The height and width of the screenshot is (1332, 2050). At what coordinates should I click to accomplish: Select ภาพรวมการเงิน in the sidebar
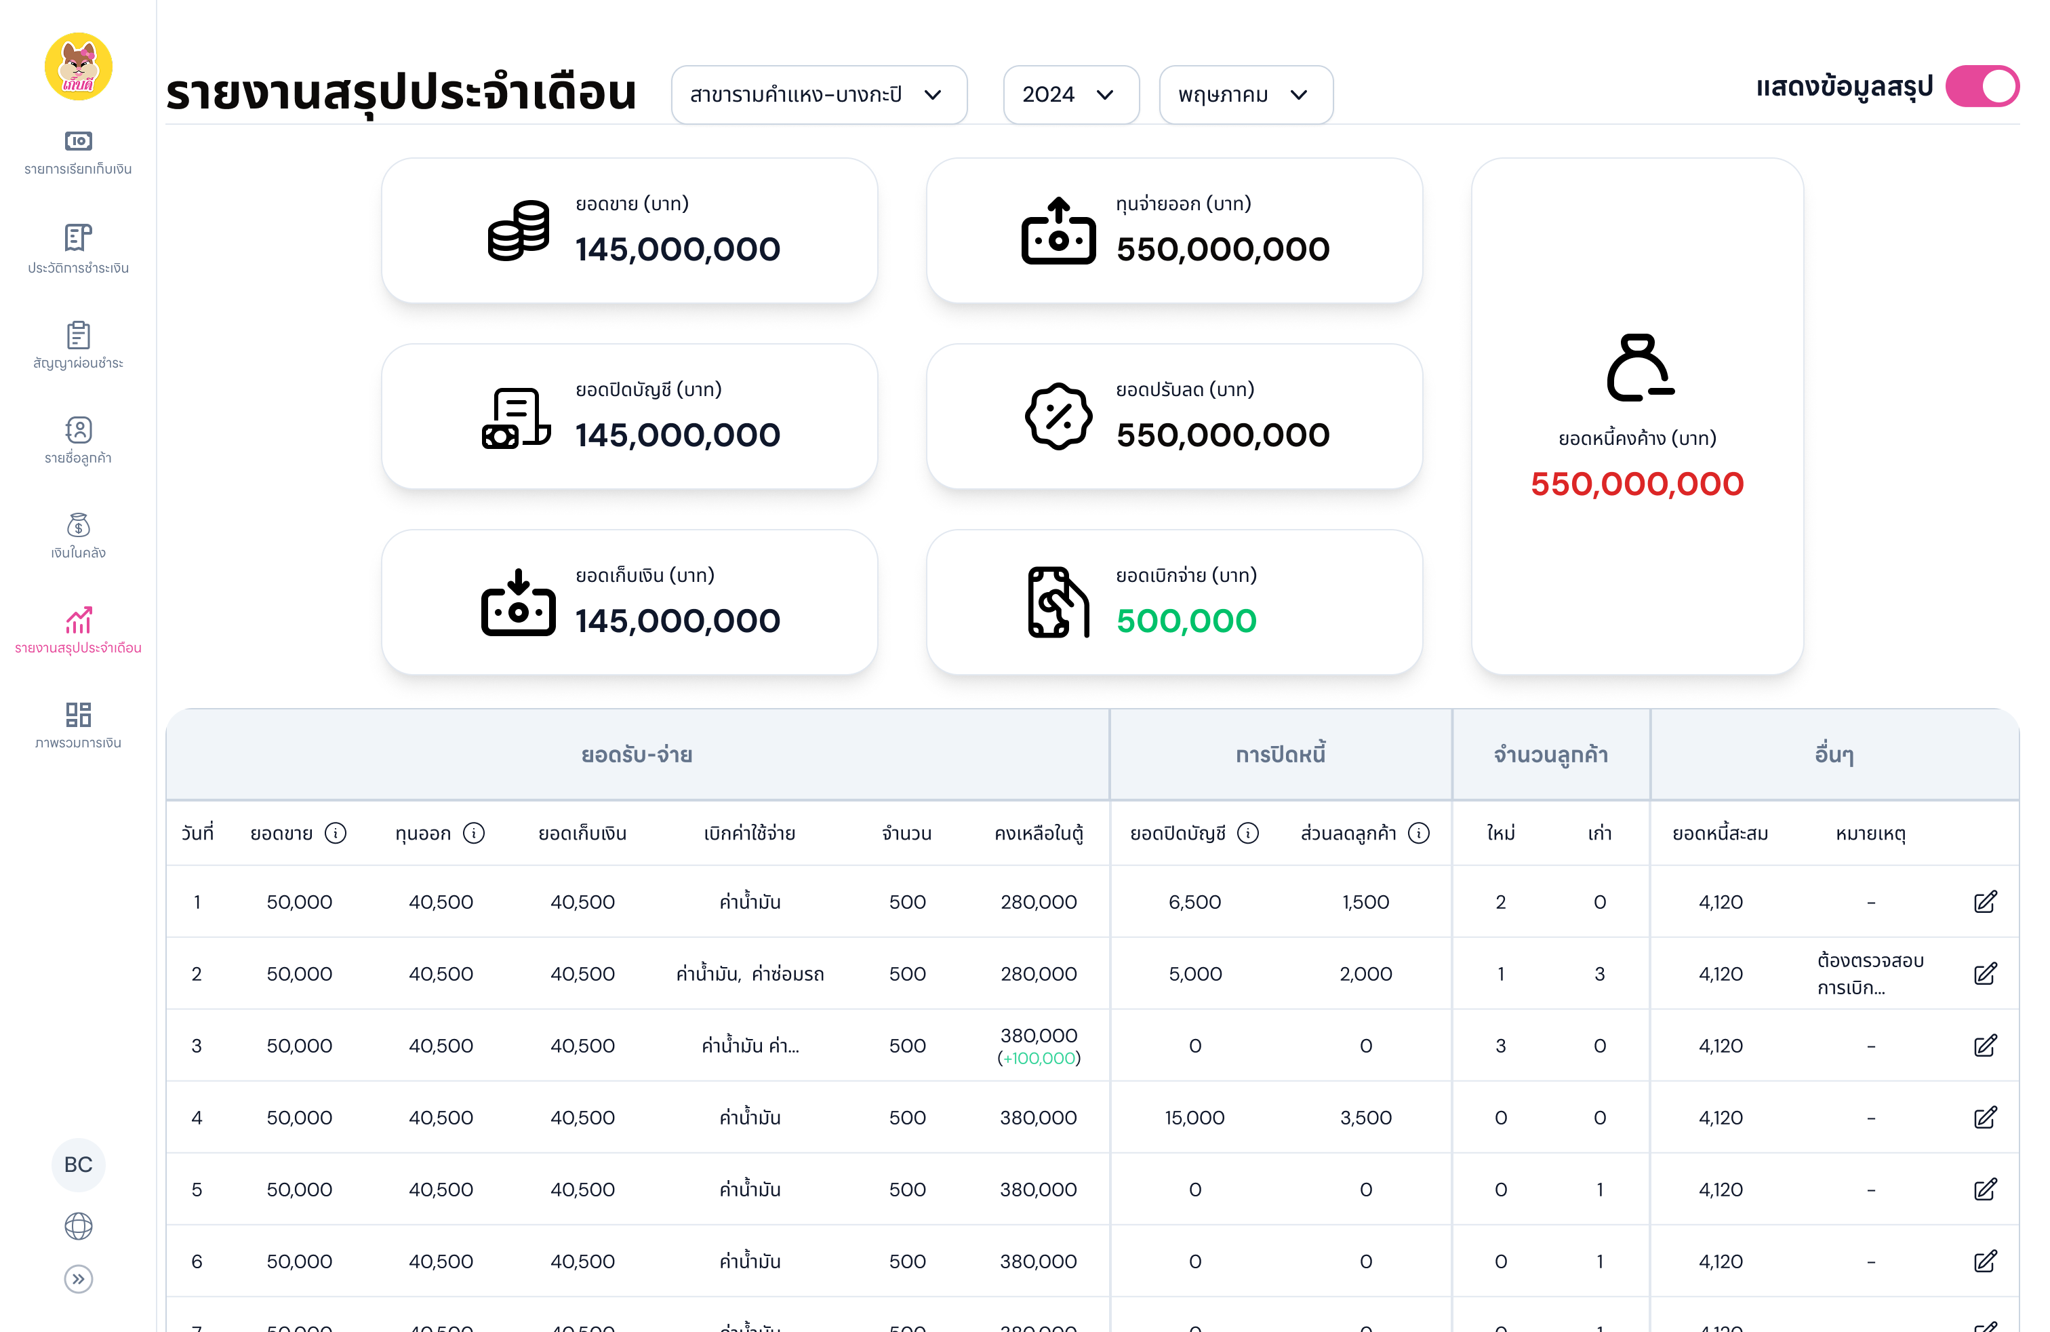tap(77, 724)
